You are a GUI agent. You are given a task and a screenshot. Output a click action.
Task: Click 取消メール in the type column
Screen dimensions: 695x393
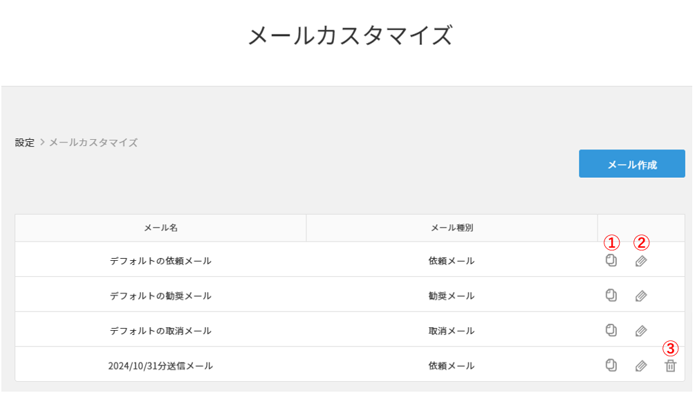pyautogui.click(x=452, y=331)
